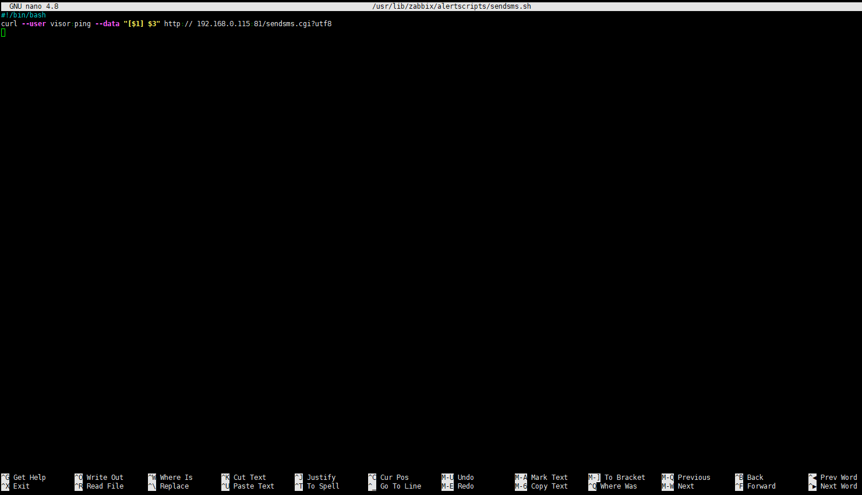Click the Justify shortcut
The height and width of the screenshot is (495, 862).
[x=321, y=478]
